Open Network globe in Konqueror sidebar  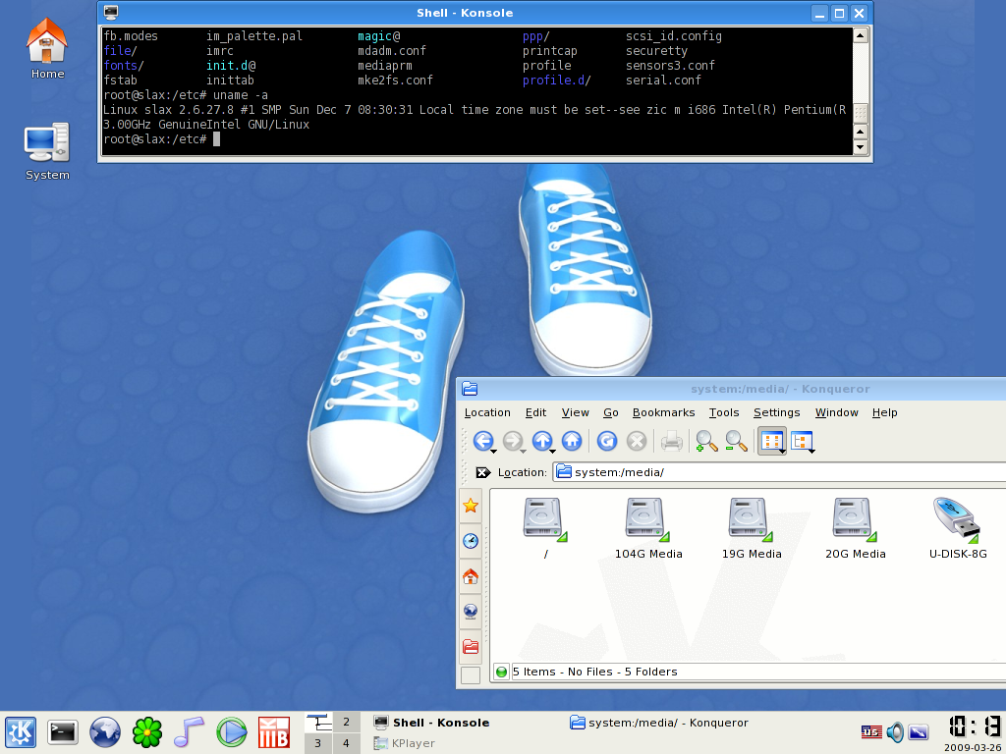coord(471,612)
